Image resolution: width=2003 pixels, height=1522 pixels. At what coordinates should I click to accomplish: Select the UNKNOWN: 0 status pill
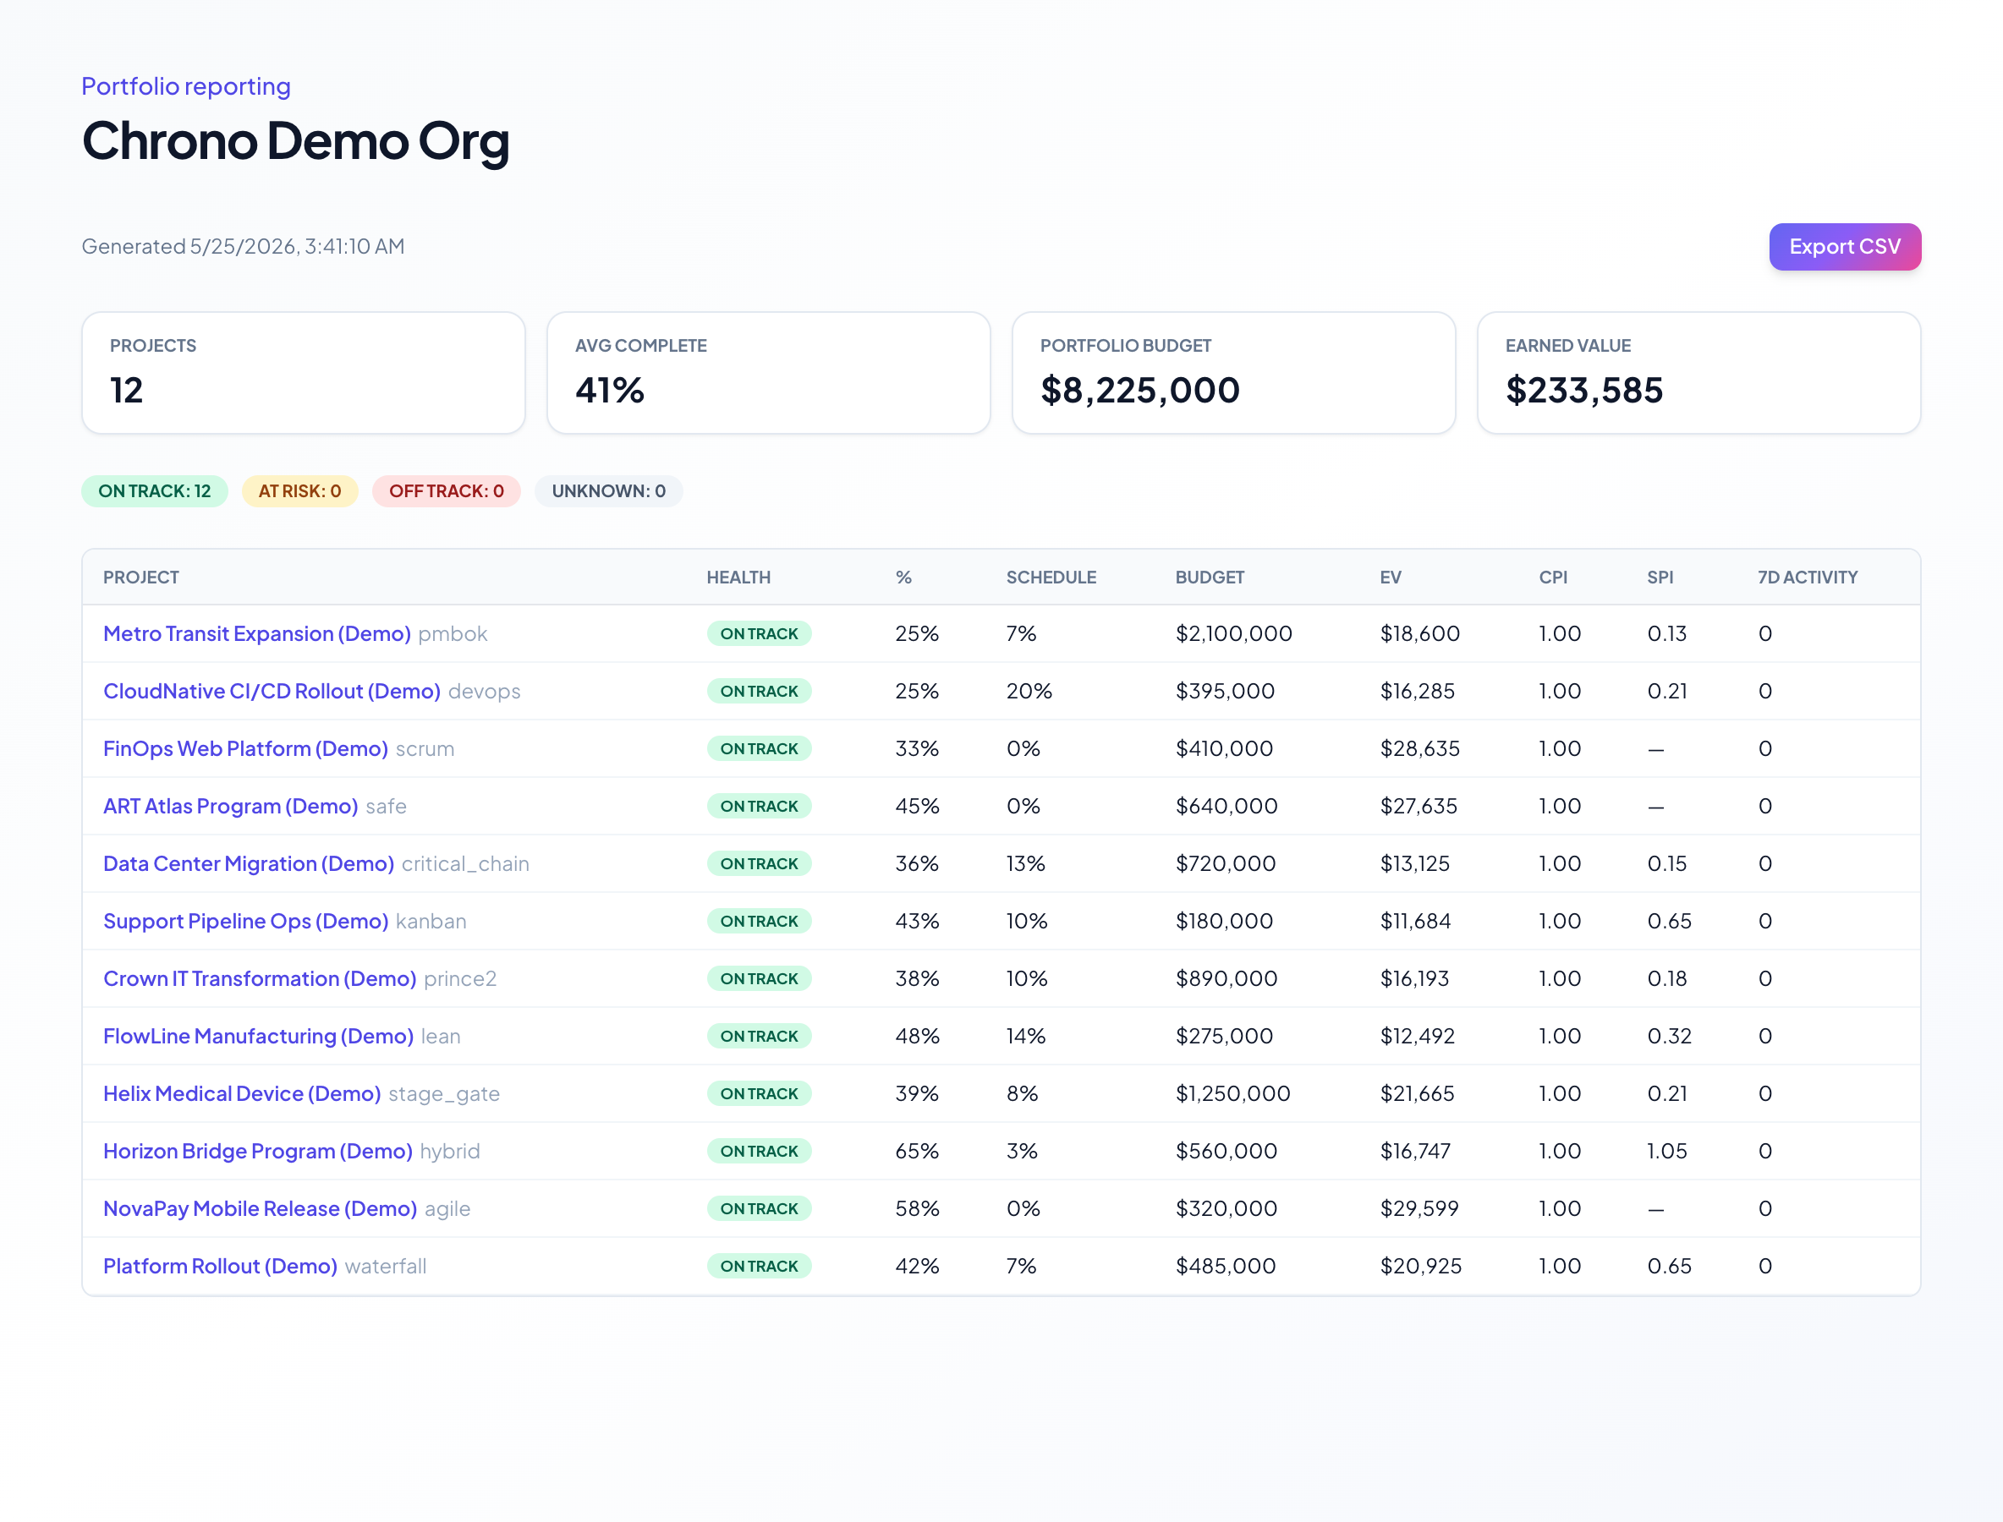(x=608, y=491)
